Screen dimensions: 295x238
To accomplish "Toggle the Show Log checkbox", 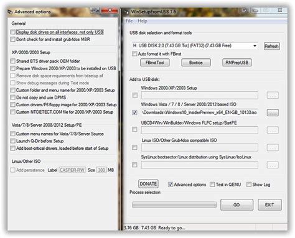I will pyautogui.click(x=249, y=185).
